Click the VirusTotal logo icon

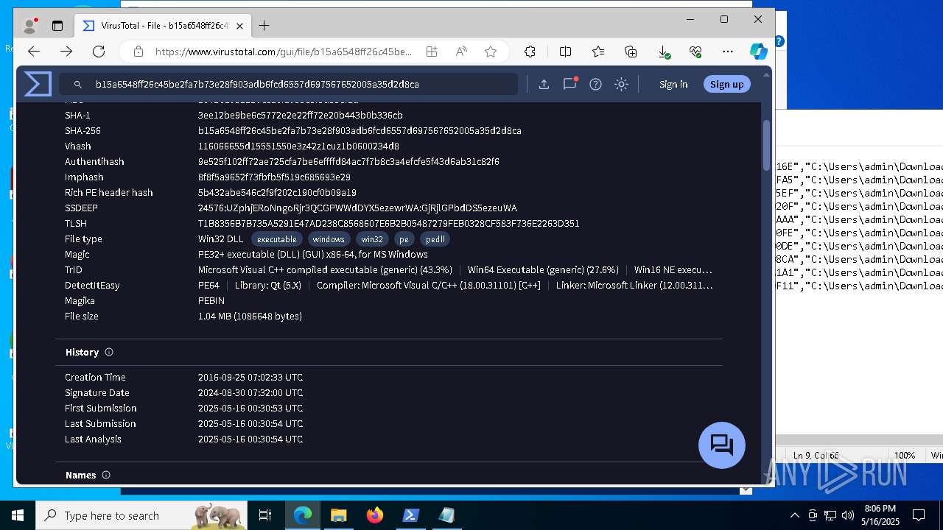coord(38,84)
